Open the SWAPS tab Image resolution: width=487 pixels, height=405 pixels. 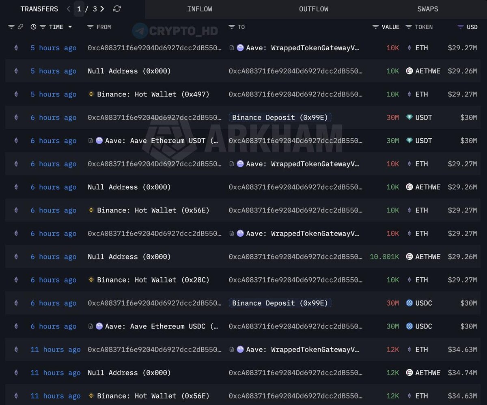pos(428,9)
